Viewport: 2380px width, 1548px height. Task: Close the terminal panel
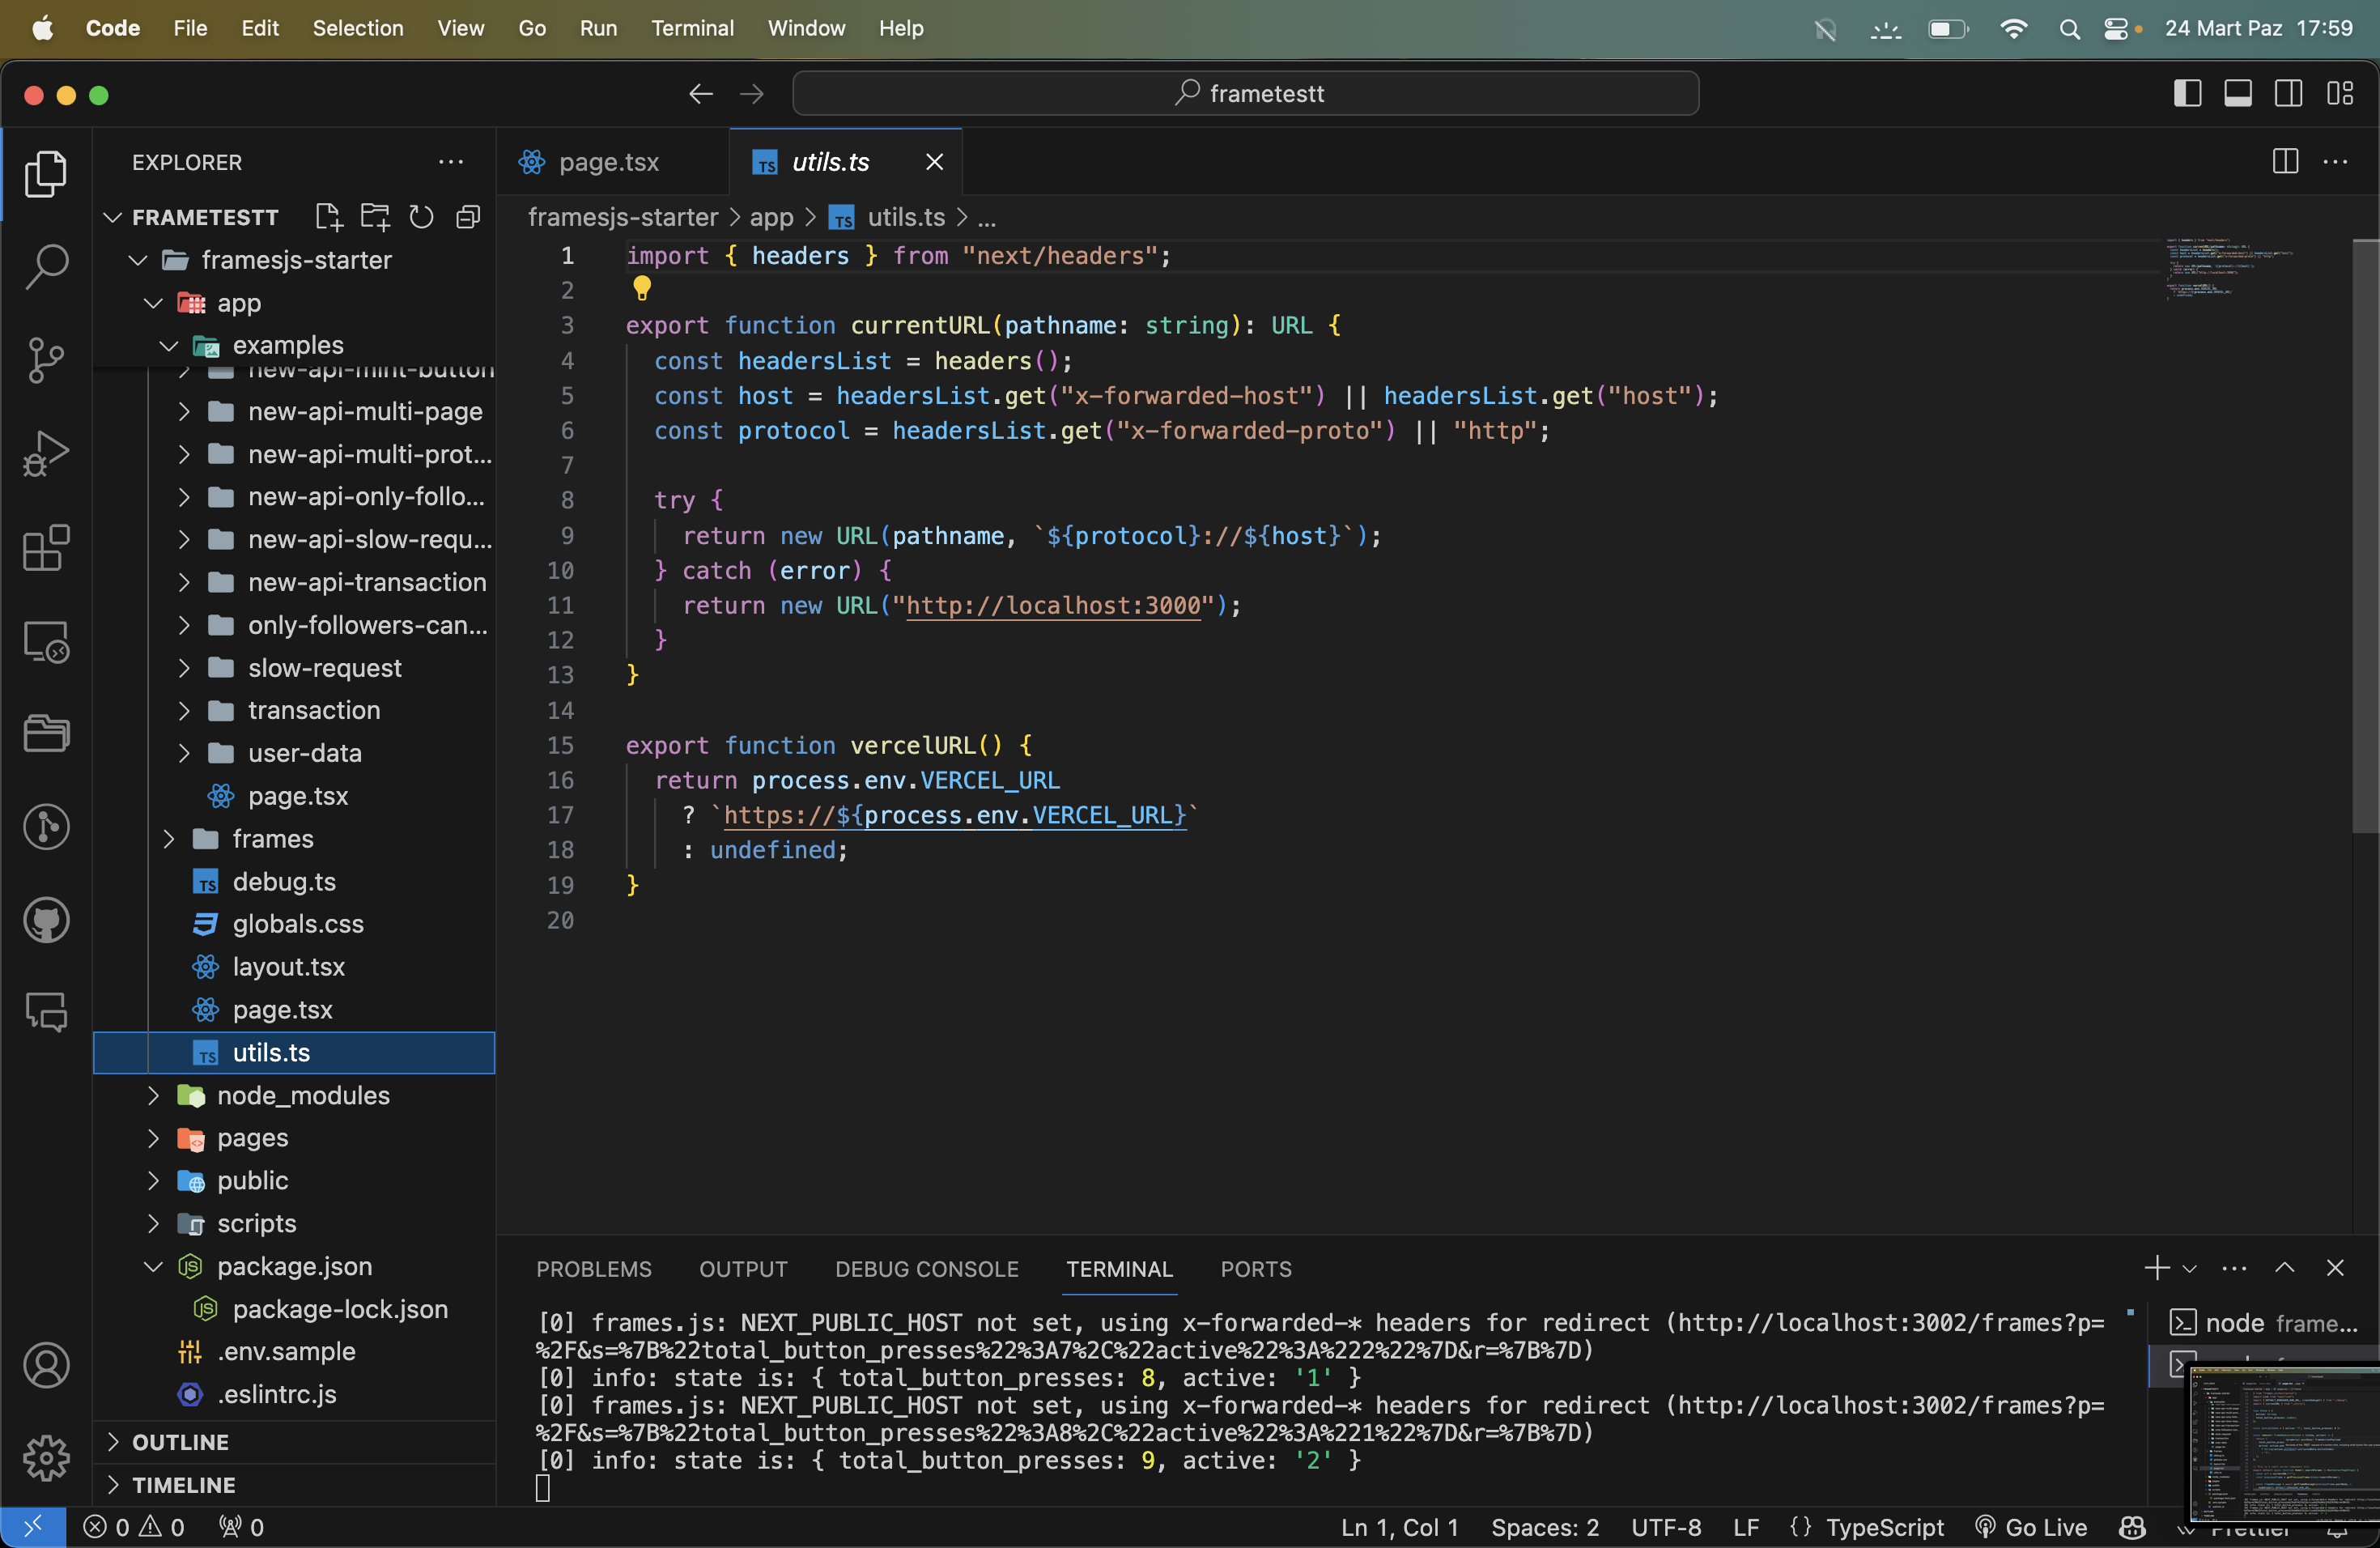(2335, 1268)
